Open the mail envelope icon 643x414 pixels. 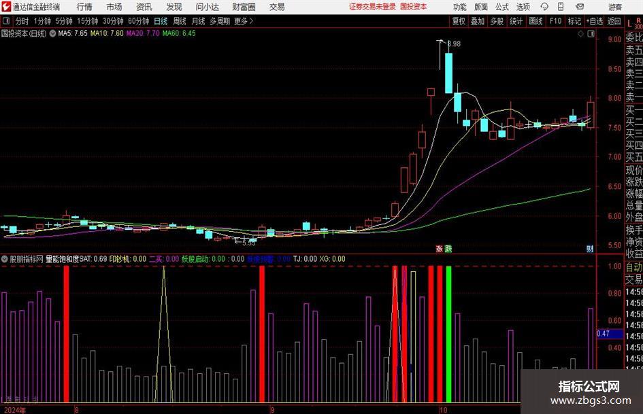tap(580, 7)
